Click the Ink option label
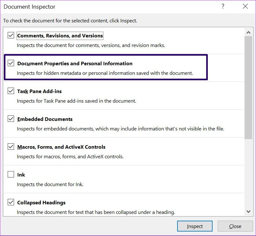 [21, 175]
